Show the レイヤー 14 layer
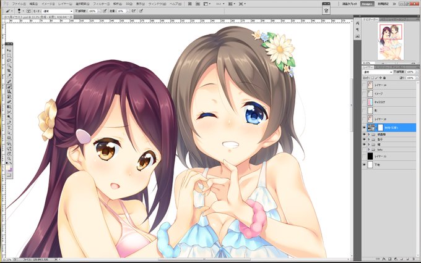Viewport: 421px width, 263px height. (x=364, y=85)
